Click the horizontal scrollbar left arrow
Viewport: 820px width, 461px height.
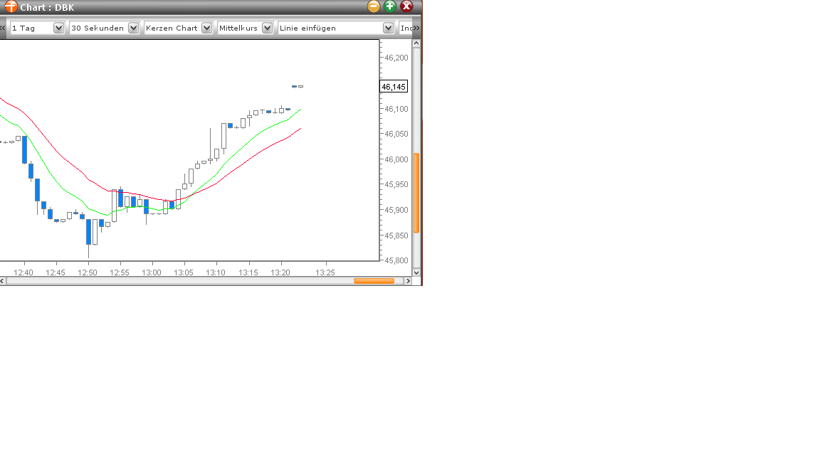tap(3, 281)
